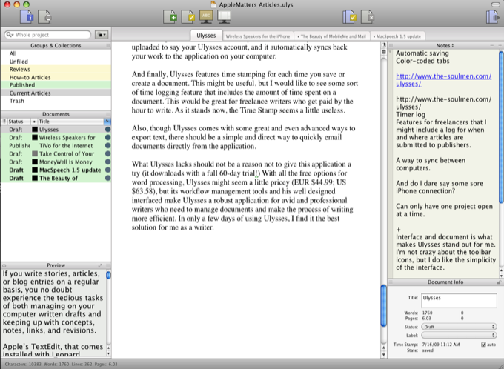504x369 pixels.
Task: Open the search filter options dropdown button
Action: click(x=102, y=34)
